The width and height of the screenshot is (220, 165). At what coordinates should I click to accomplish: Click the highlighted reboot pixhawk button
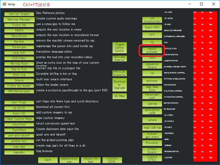[x=152, y=50]
